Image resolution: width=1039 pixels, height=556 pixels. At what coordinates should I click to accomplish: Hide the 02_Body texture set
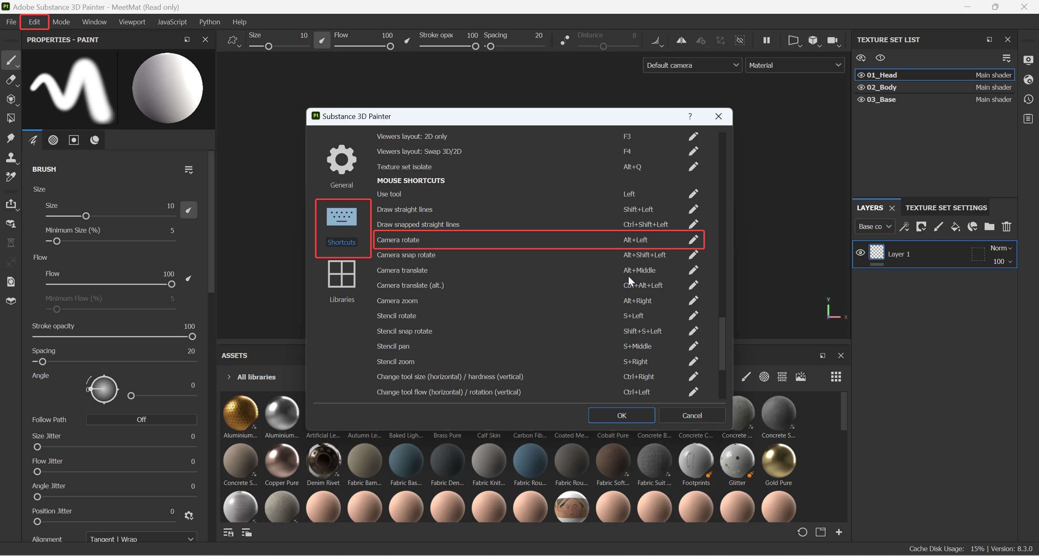861,87
